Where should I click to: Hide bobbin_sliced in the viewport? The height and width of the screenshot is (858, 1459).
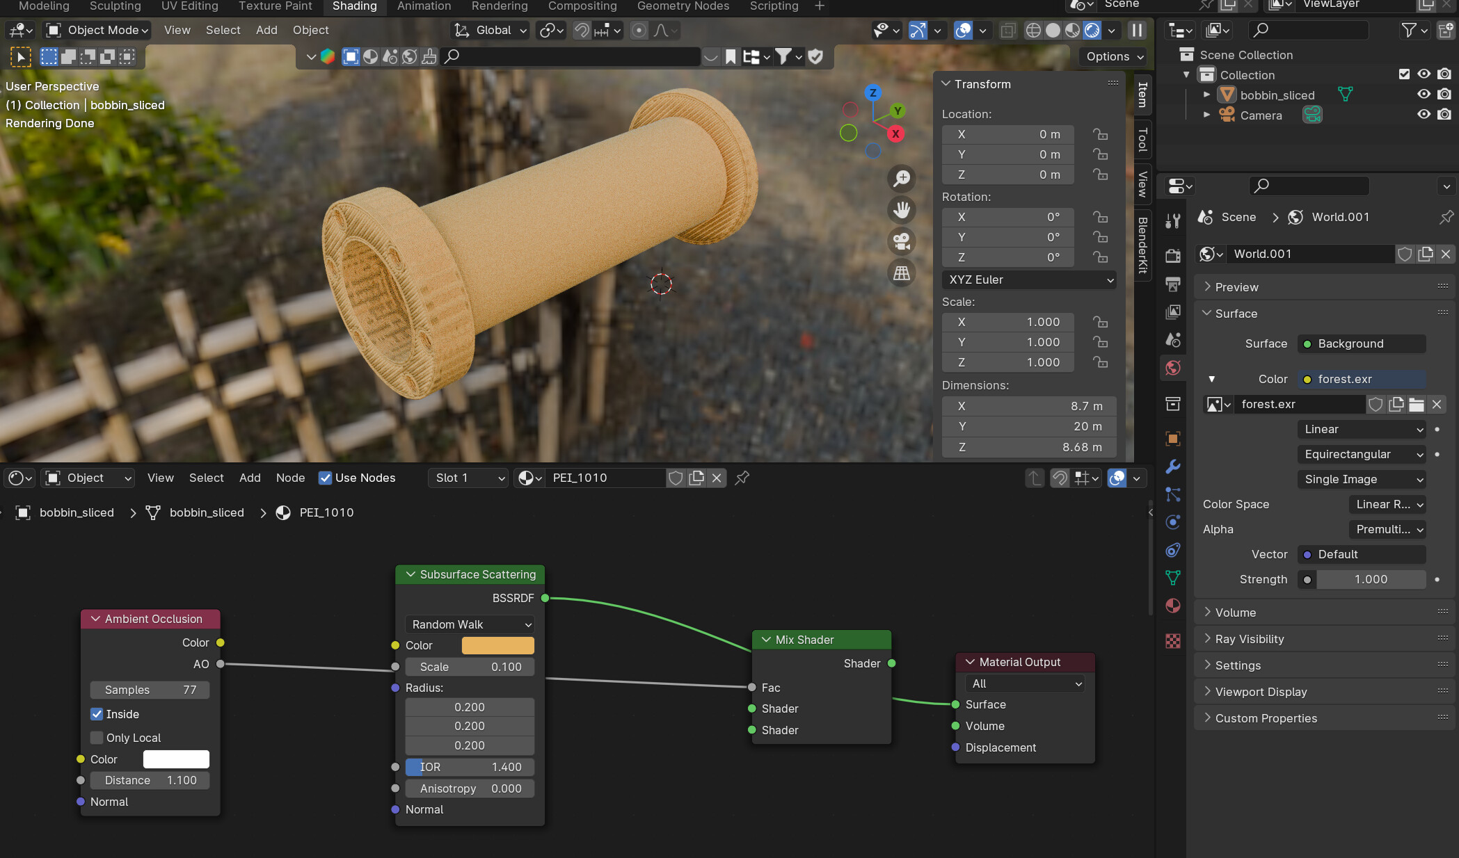[x=1424, y=95]
